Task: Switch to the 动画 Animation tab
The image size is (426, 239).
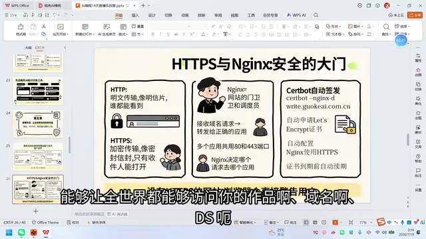Action: (x=185, y=15)
